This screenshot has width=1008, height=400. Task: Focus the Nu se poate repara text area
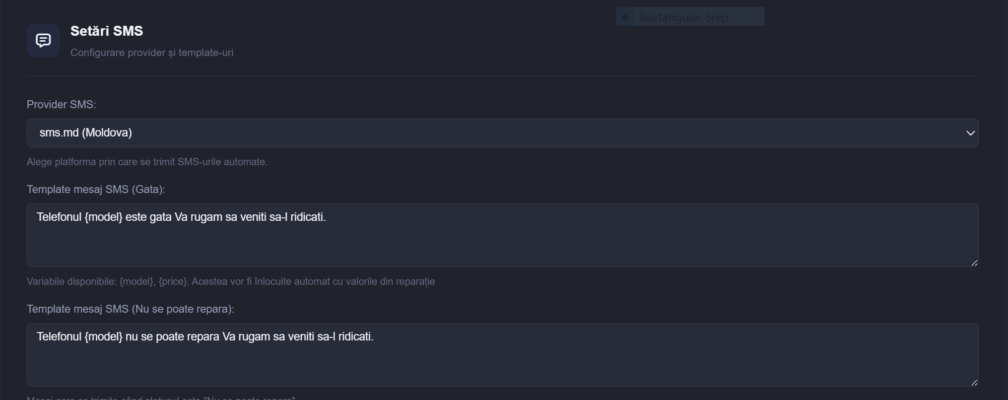(x=502, y=355)
